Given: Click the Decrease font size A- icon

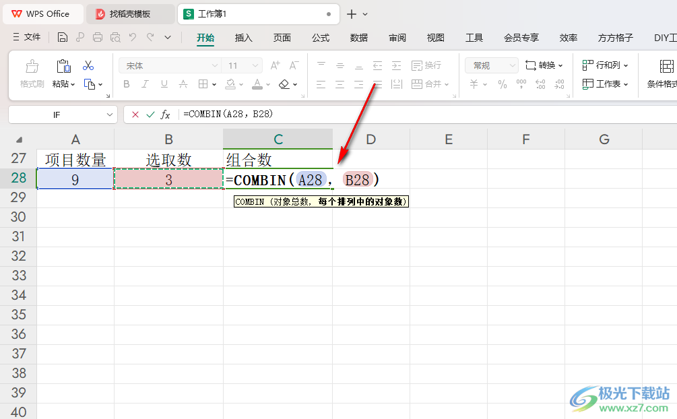Looking at the screenshot, I should [x=294, y=65].
